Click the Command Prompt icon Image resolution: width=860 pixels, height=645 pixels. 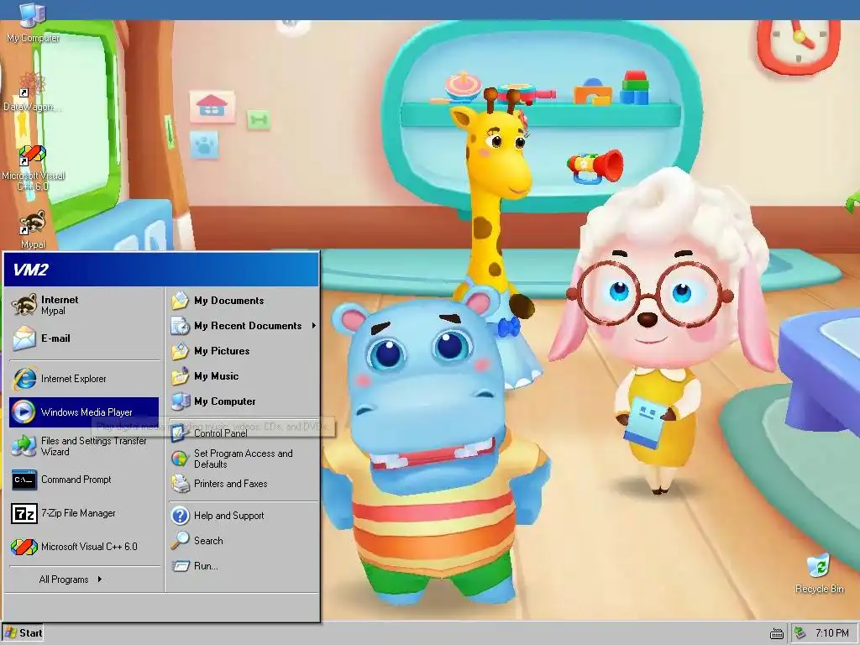pos(24,480)
